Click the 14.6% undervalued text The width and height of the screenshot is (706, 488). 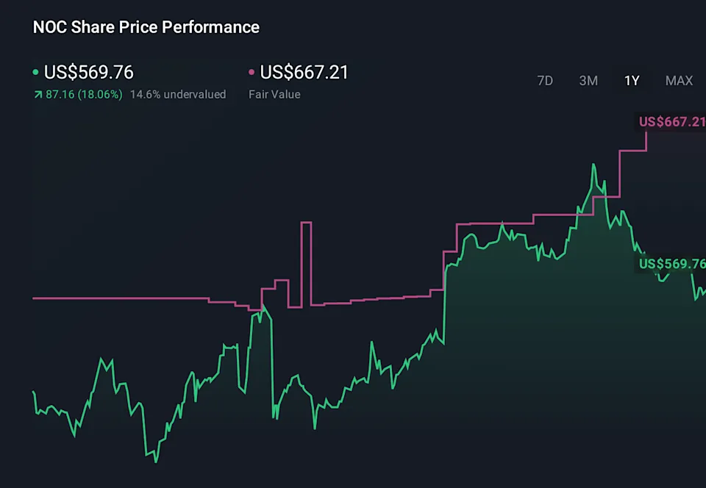[x=178, y=94]
